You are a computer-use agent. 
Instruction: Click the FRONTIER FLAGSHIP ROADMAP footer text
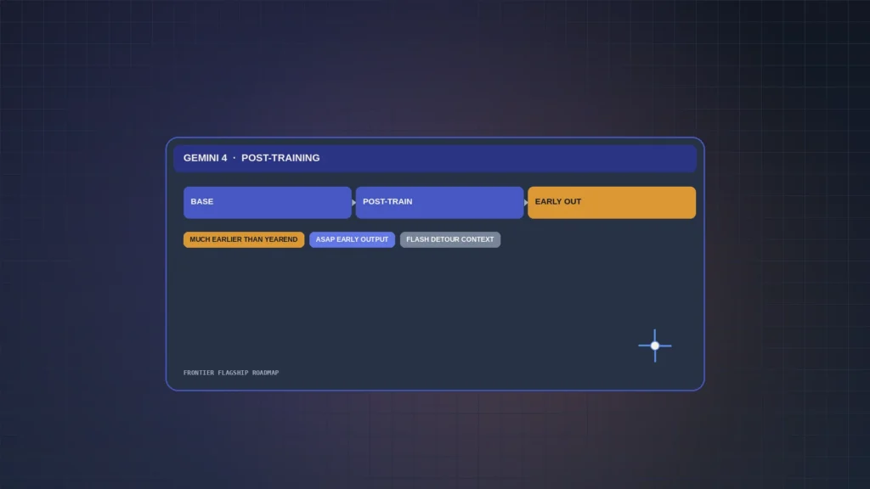tap(231, 373)
